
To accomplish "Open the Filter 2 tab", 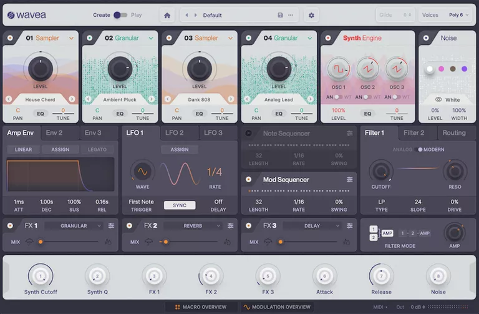I will (x=413, y=133).
